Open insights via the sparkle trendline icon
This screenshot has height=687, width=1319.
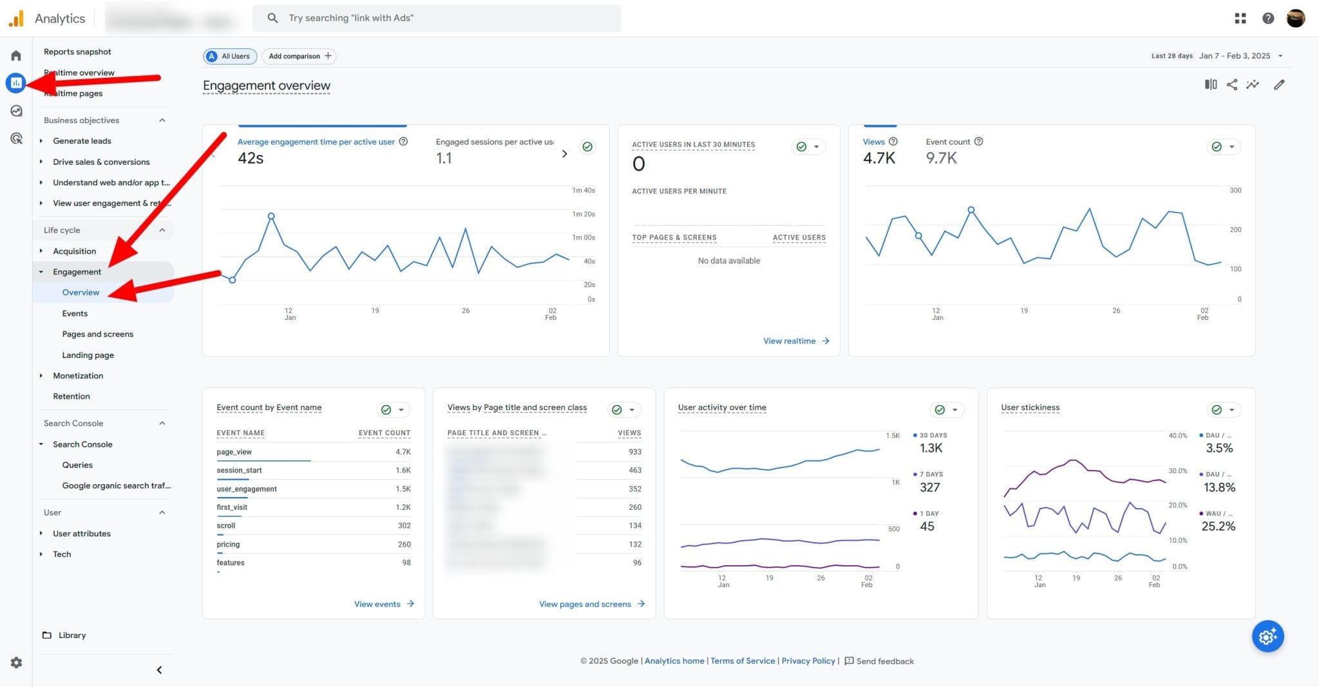pyautogui.click(x=1253, y=84)
